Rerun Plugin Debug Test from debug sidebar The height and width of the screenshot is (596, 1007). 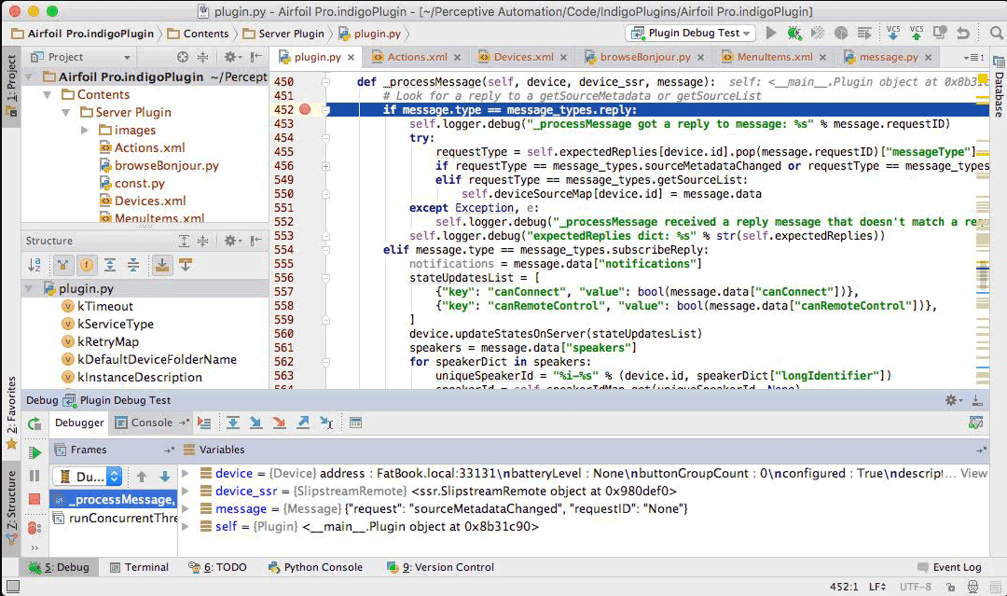(x=34, y=423)
